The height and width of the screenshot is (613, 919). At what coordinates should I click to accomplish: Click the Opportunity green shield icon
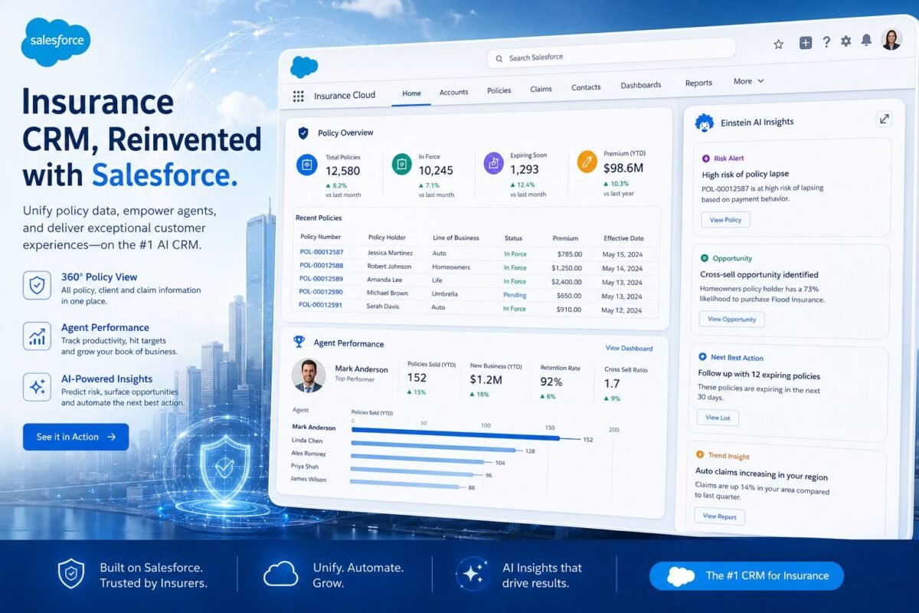click(x=704, y=258)
